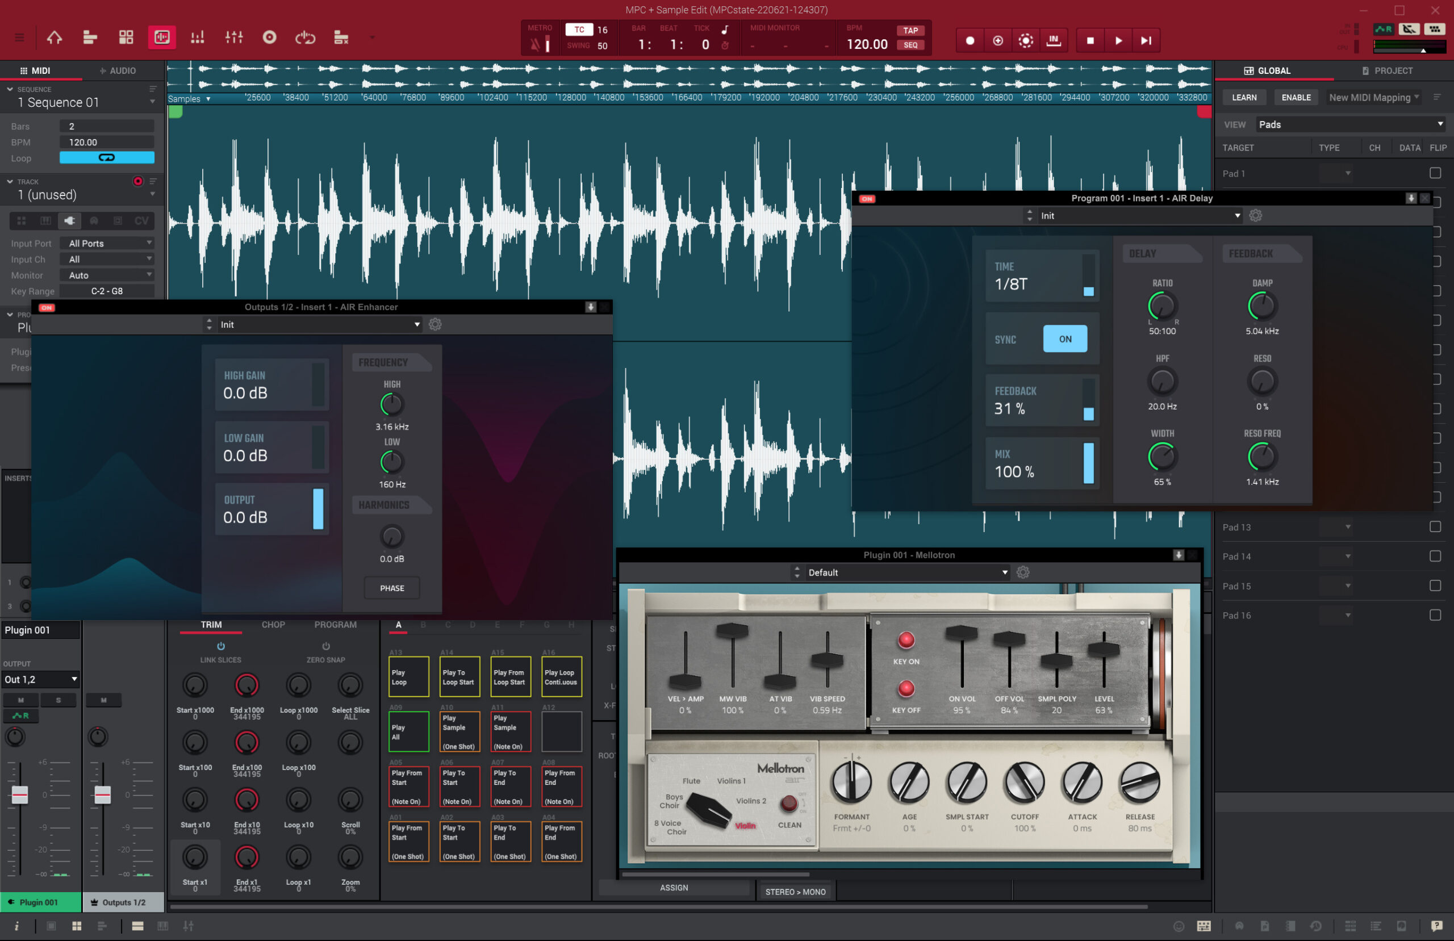Click the LEARN button
The width and height of the screenshot is (1454, 941).
(1244, 98)
